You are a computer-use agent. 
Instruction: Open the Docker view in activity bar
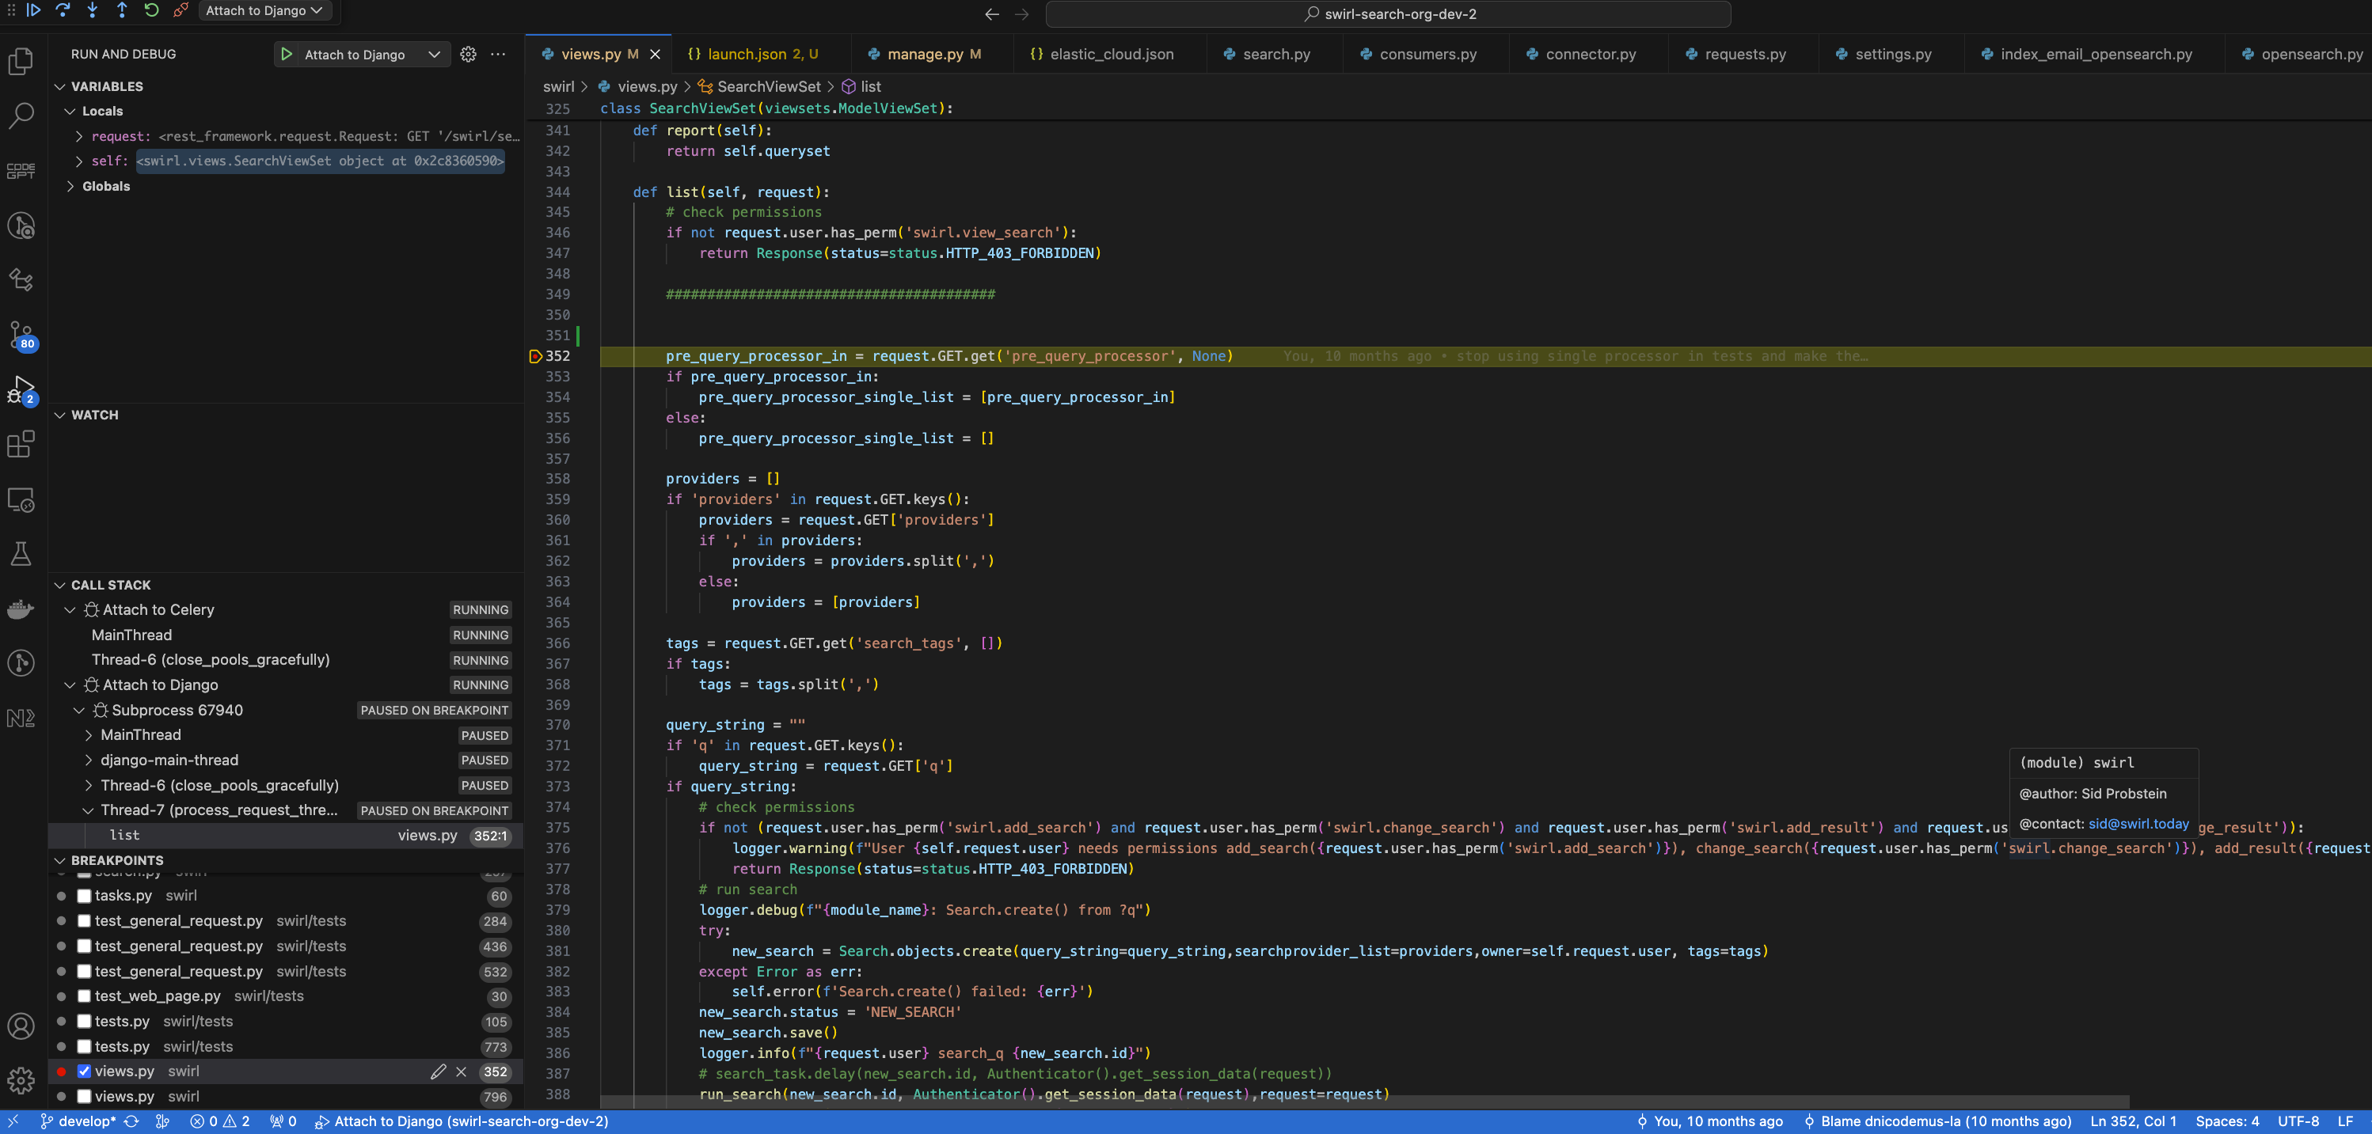21,609
